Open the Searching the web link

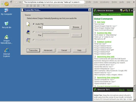(x=106, y=57)
